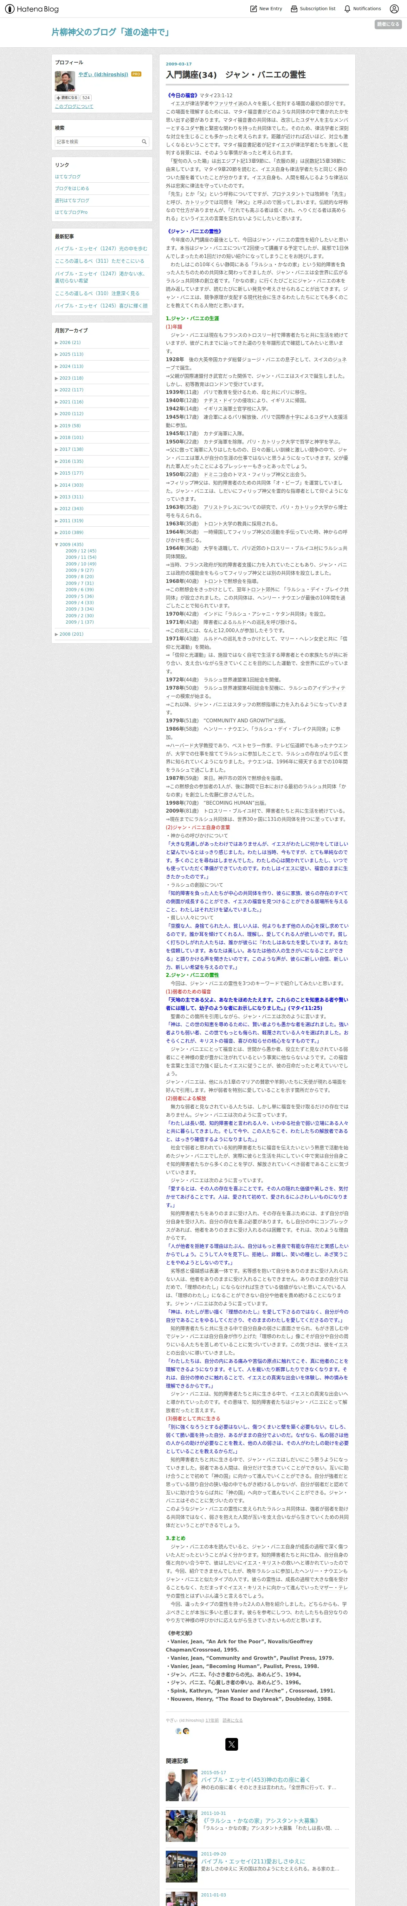The image size is (407, 1906).
Task: Expand the 2008 (201) archive triangle
Action: tap(57, 634)
